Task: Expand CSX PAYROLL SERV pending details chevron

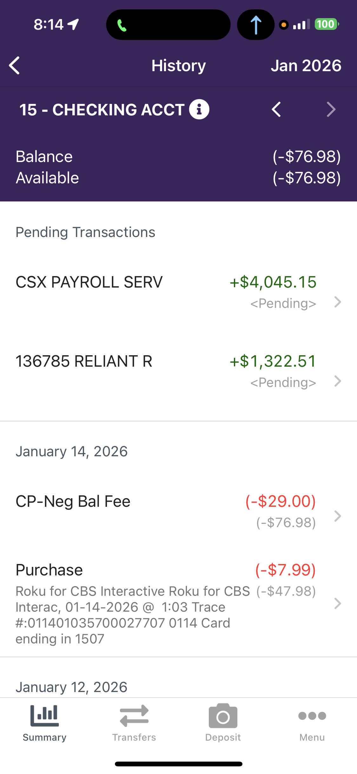Action: (338, 302)
